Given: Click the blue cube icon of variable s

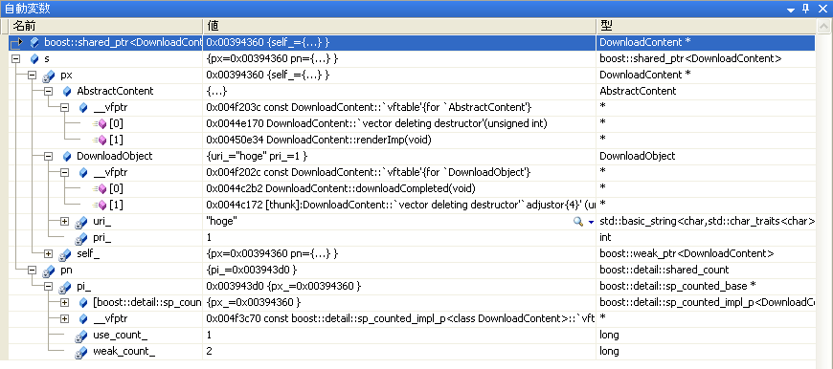Looking at the screenshot, I should pos(34,58).
